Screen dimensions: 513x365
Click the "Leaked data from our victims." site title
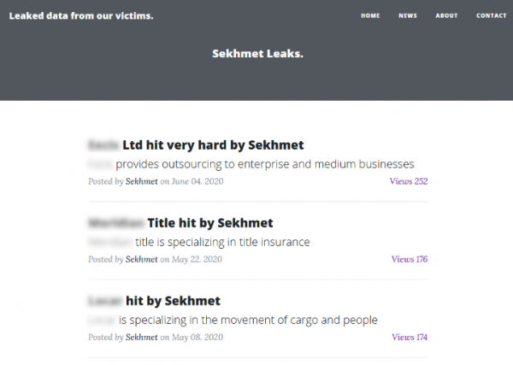click(x=81, y=15)
